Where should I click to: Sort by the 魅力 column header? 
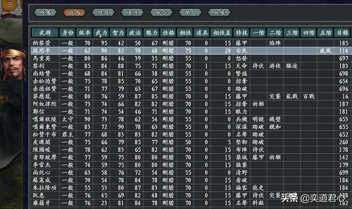pos(152,33)
